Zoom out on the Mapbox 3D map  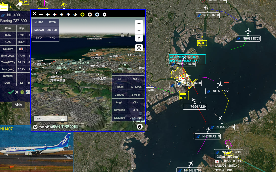[139, 31]
